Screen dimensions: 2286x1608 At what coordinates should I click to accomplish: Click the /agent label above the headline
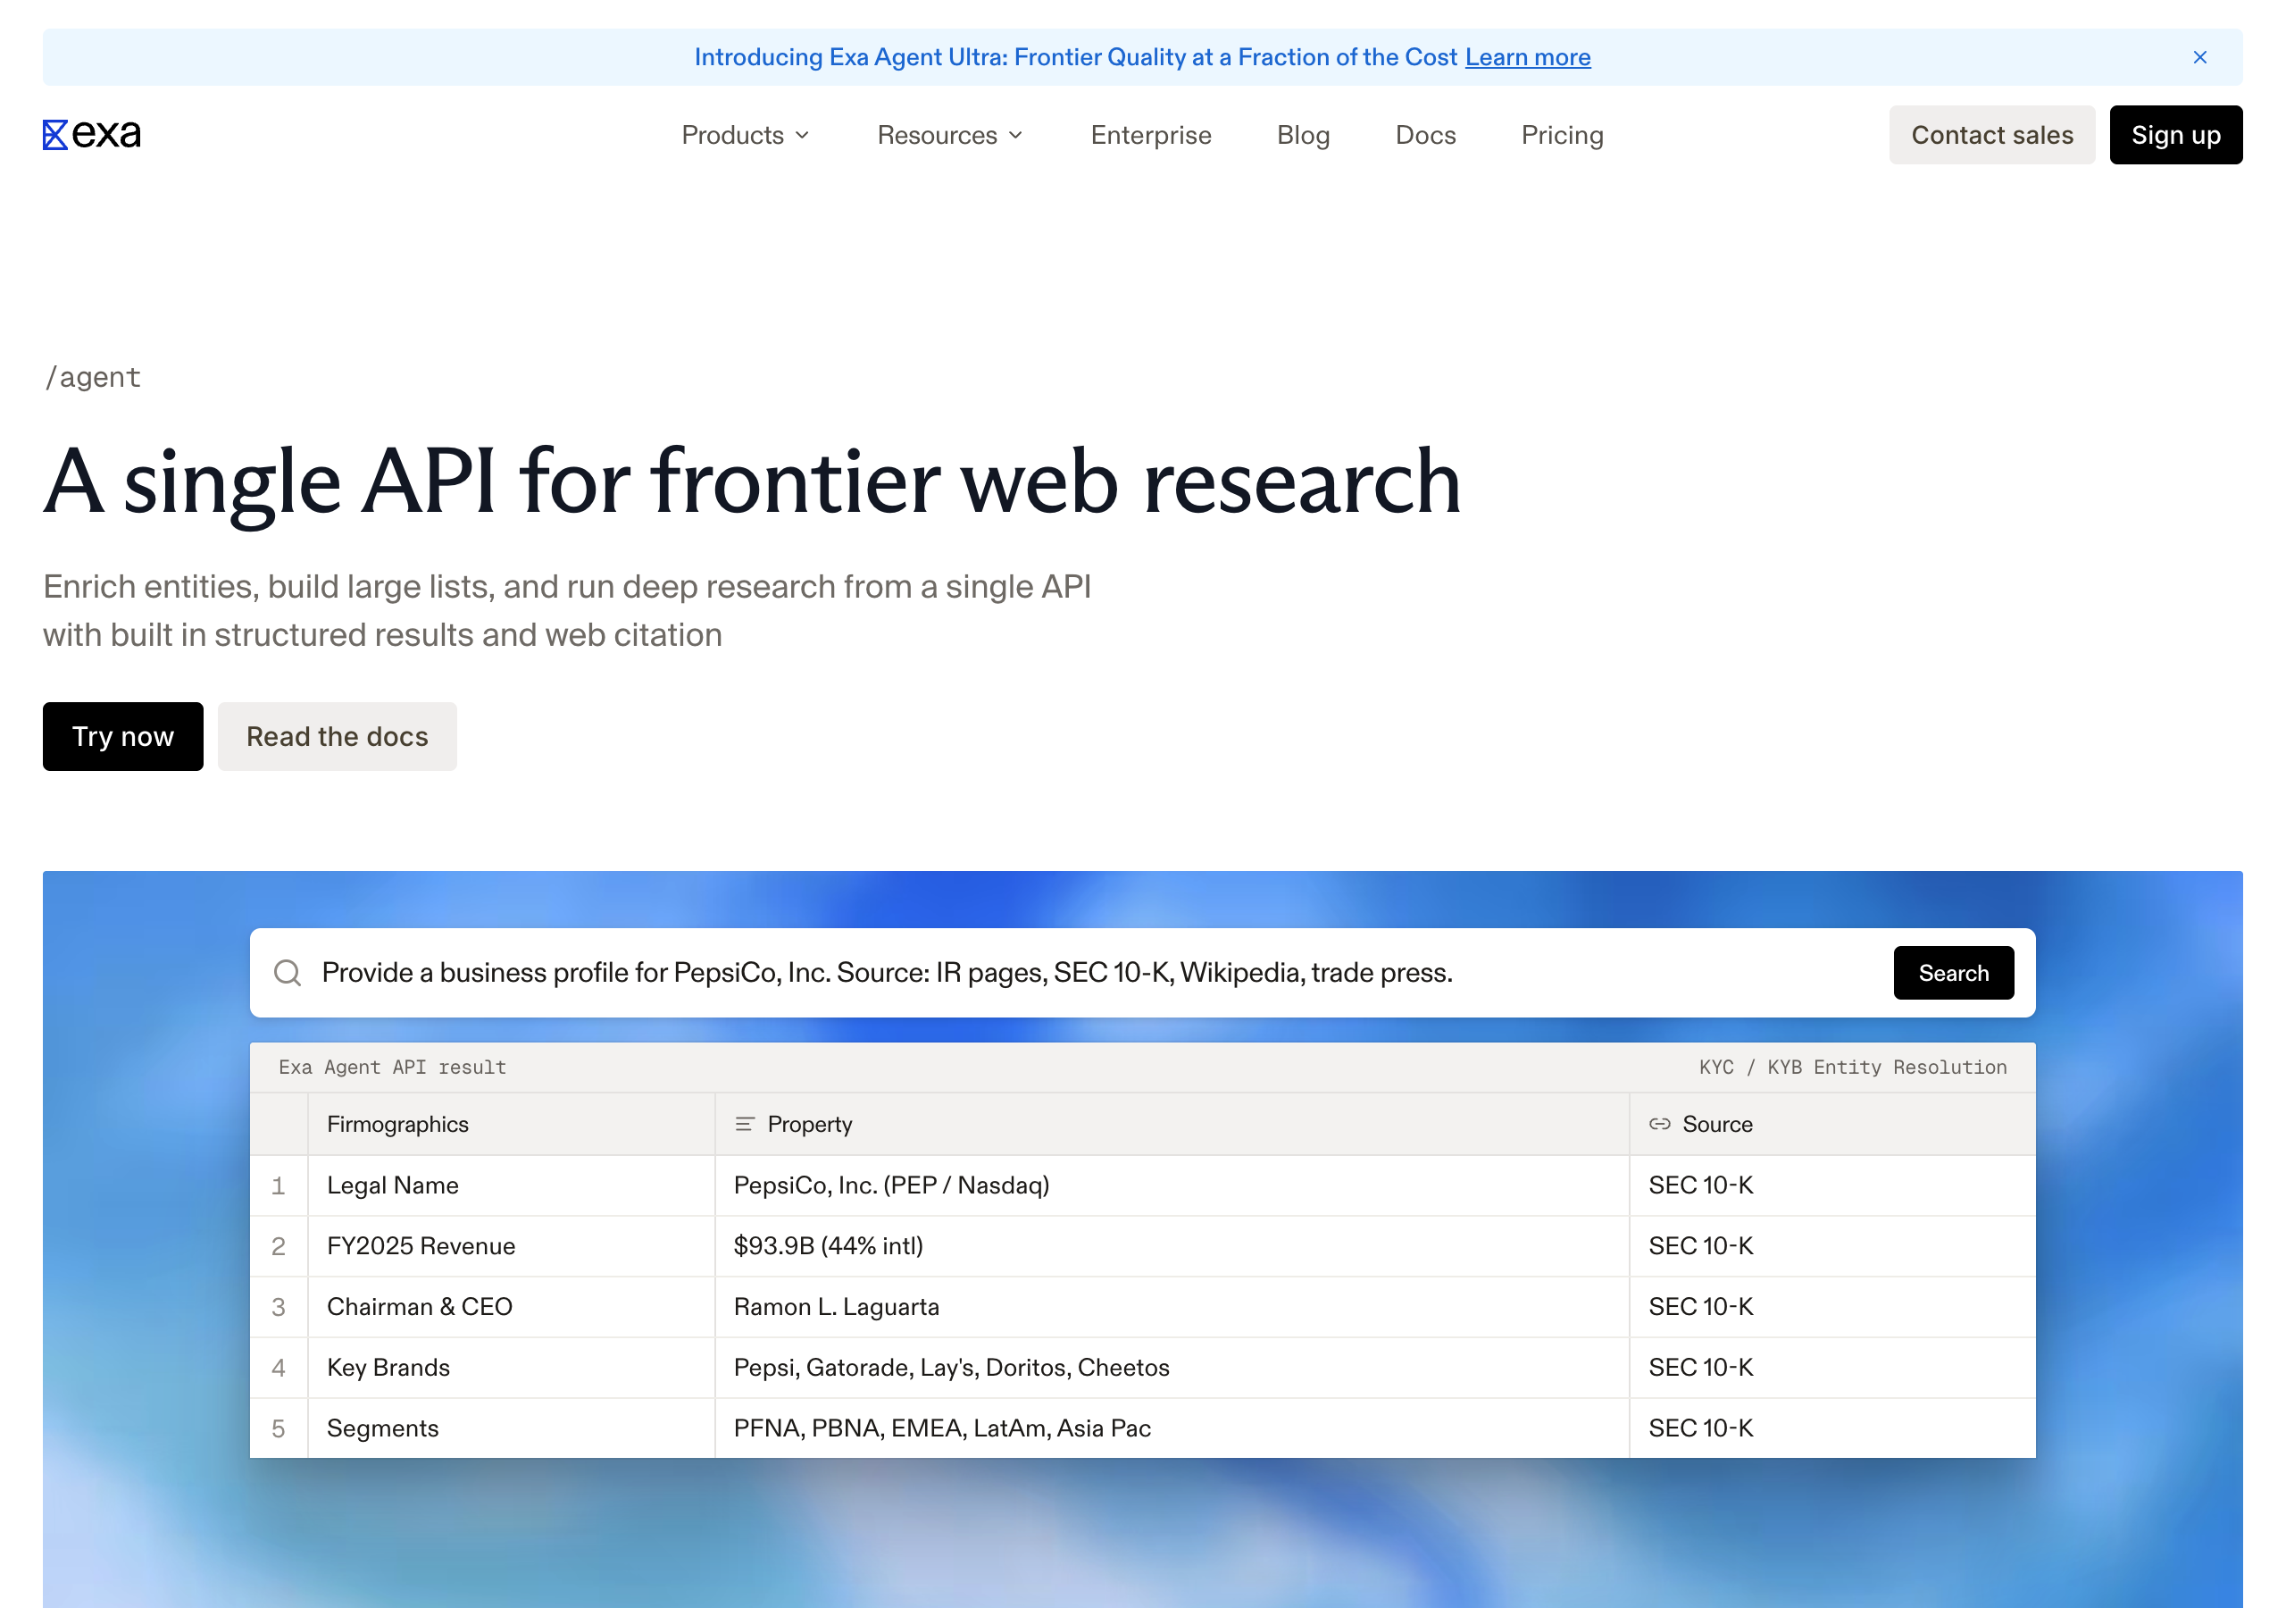pyautogui.click(x=93, y=377)
